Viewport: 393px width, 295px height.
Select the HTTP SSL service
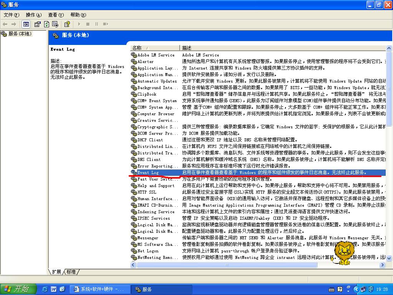pos(258,192)
